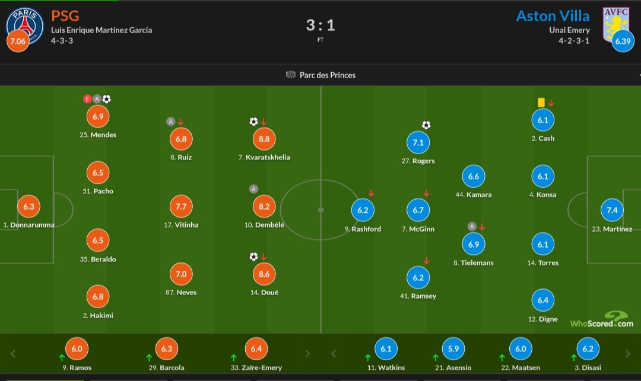Show next PSG substitutes with right chevron

[x=307, y=354]
